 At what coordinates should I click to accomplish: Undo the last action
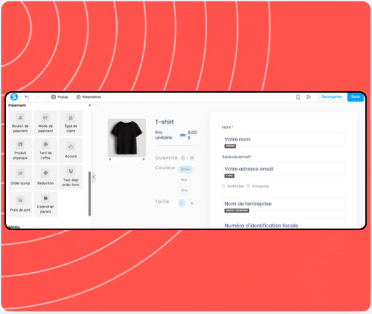pyautogui.click(x=27, y=97)
